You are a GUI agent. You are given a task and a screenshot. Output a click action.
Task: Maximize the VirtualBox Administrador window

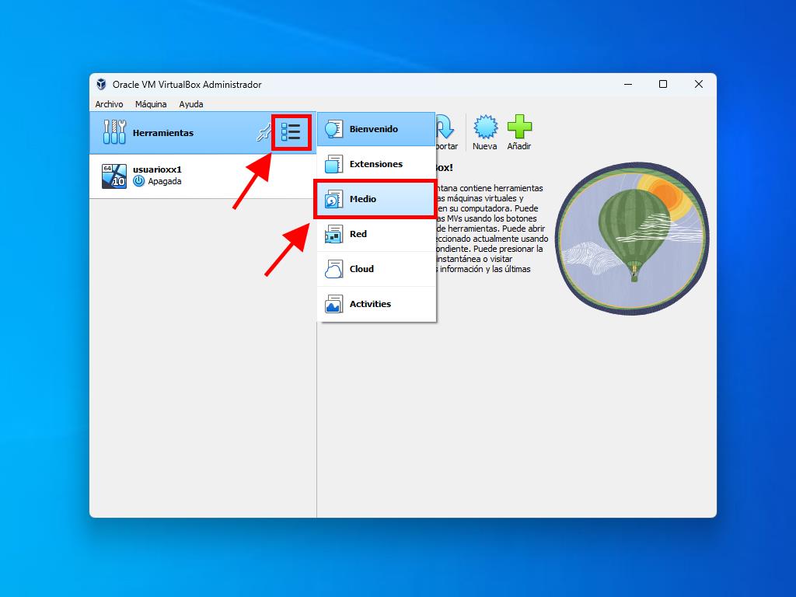click(663, 85)
